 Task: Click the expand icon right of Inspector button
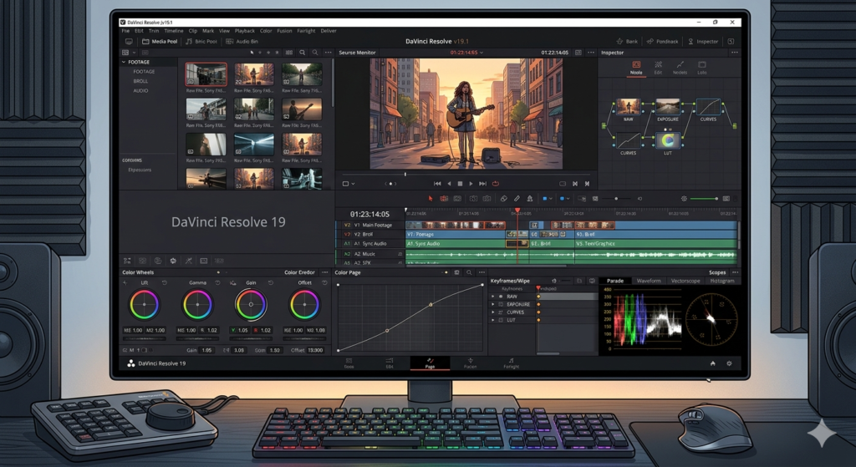[x=731, y=42]
